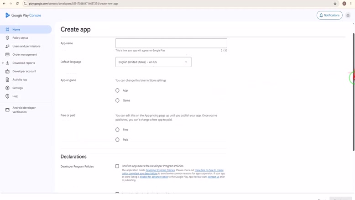Click the Google Play Console logo
Viewport: 355px width, 200px height.
pyautogui.click(x=23, y=16)
